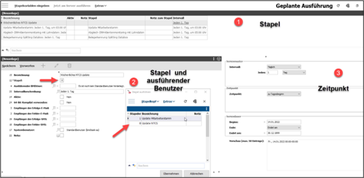The height and width of the screenshot is (178, 364).
Task: Open the Stapel dropdown in the form
Action: 62,80
